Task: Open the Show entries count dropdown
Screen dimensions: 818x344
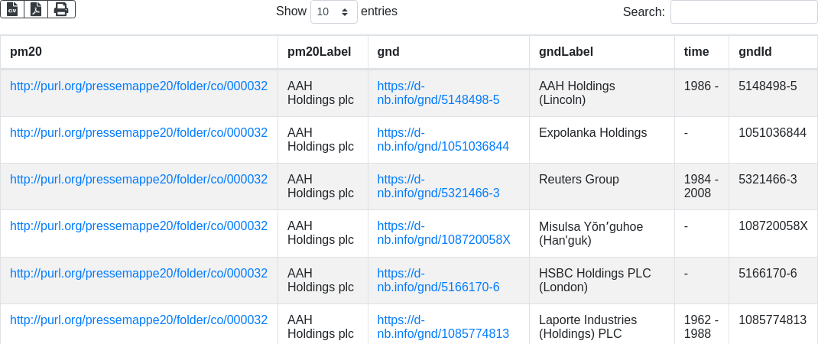Action: 334,11
